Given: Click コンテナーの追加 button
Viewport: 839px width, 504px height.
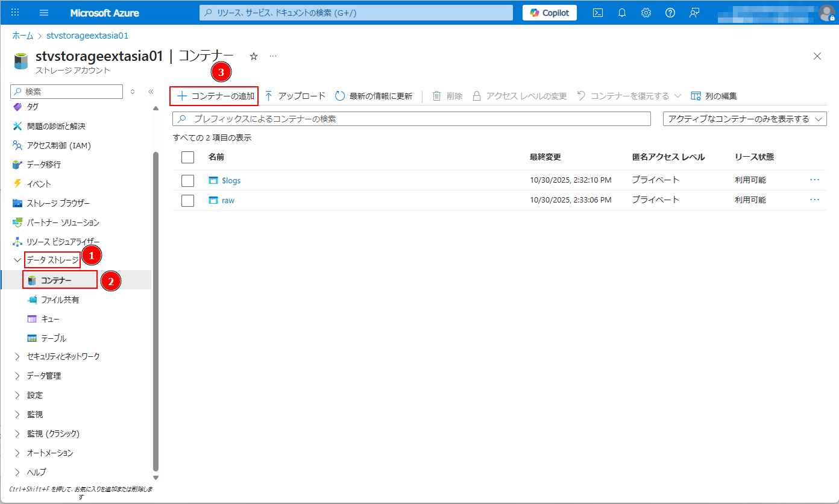Looking at the screenshot, I should [x=215, y=96].
